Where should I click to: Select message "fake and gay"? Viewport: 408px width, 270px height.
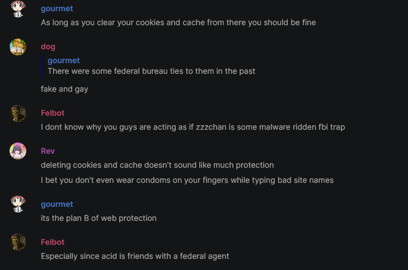(64, 89)
